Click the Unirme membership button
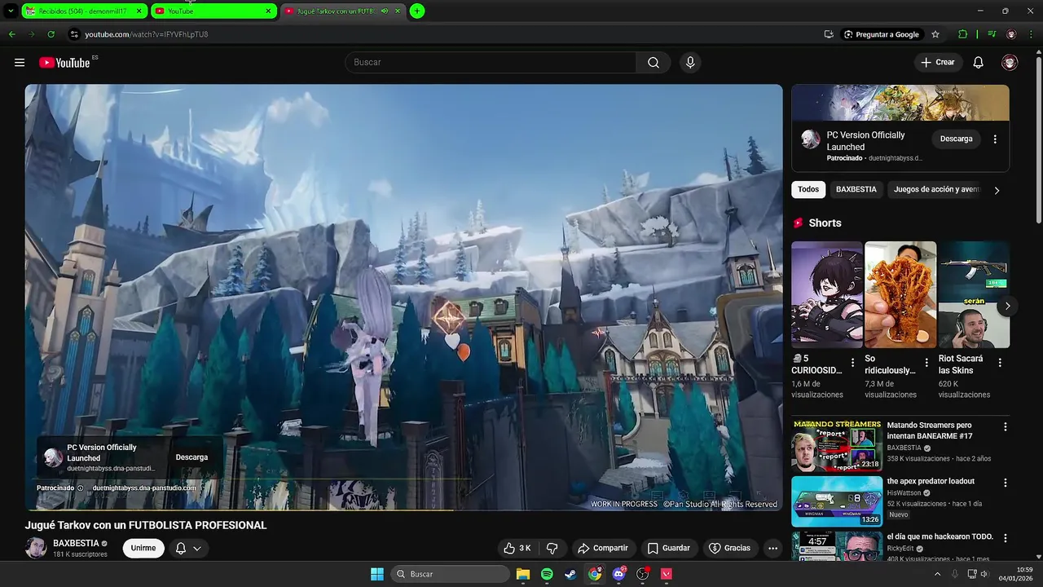 [x=143, y=548]
